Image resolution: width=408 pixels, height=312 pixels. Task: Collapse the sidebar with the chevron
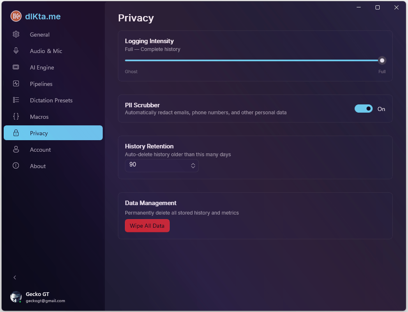click(x=15, y=277)
